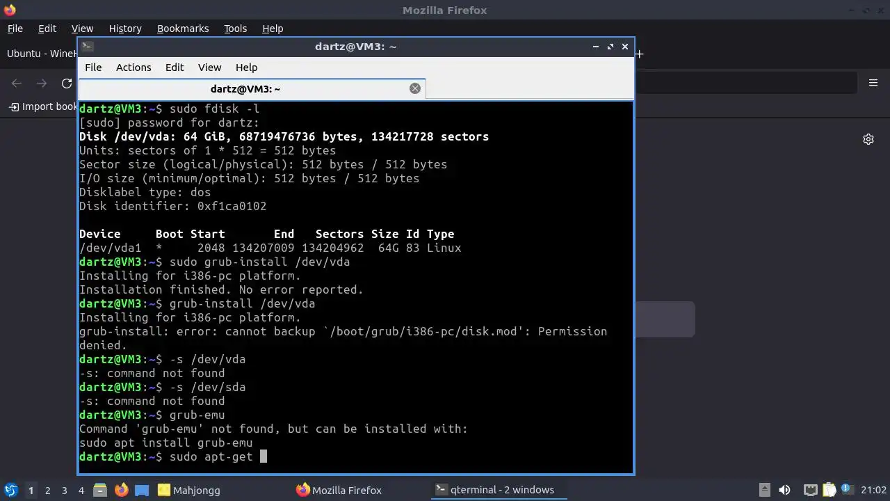The height and width of the screenshot is (501, 890).
Task: Switch to workspace 1
Action: pos(31,490)
